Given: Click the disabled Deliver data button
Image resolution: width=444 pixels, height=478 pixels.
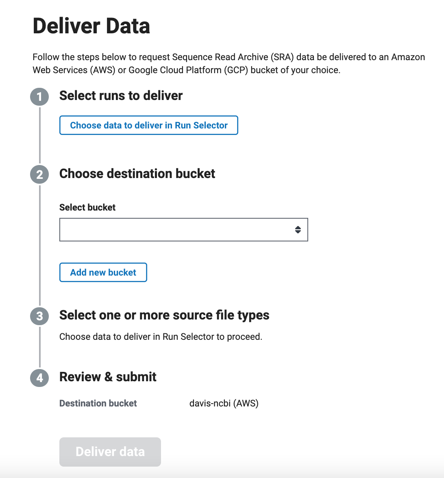Looking at the screenshot, I should (110, 452).
